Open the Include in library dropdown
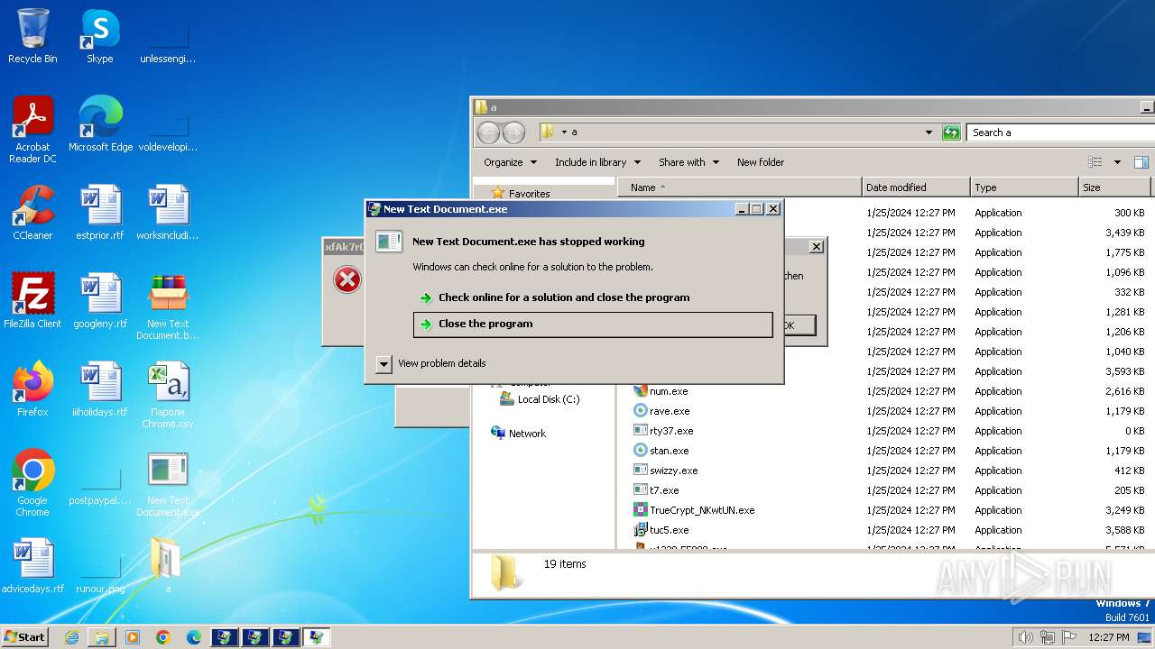 pos(597,162)
